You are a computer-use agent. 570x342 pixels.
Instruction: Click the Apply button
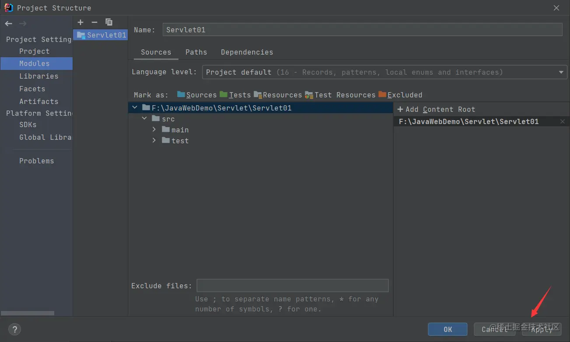pos(542,329)
